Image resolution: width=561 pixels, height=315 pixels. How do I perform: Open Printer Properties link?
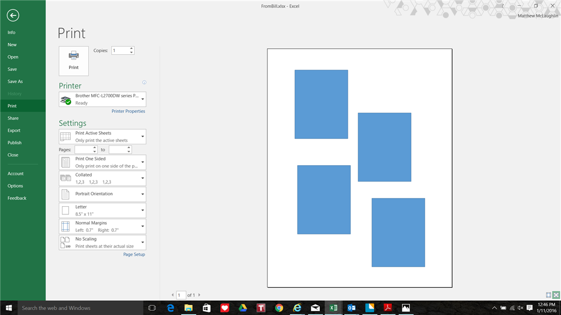[x=128, y=111]
